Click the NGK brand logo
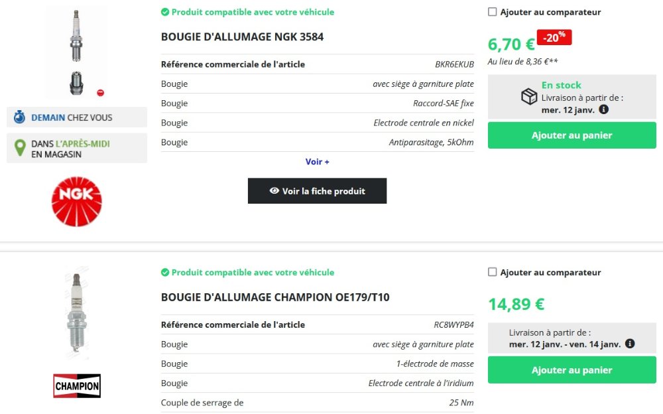Screen dimensions: 663x414 tap(77, 201)
